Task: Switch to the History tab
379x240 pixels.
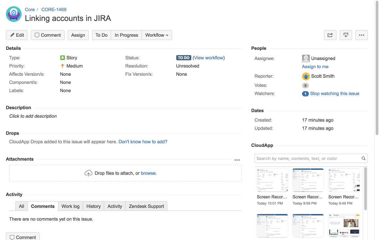Action: click(94, 206)
